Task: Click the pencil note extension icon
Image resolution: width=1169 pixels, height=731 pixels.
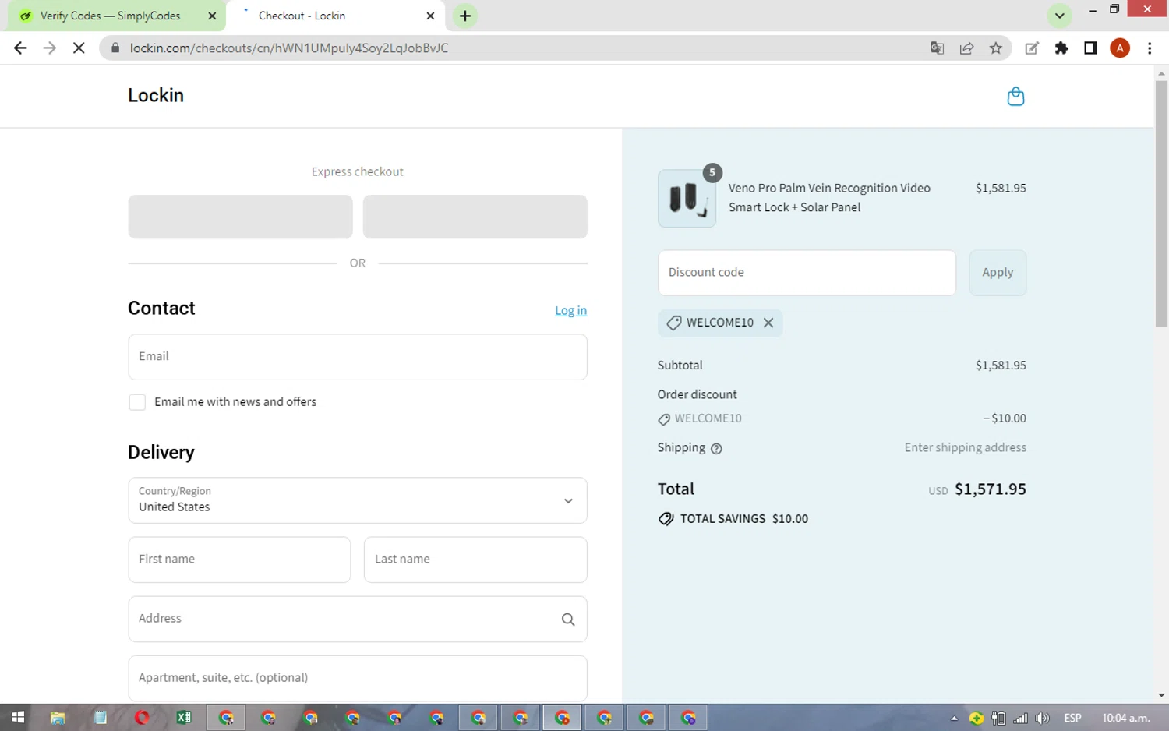Action: point(1032,48)
